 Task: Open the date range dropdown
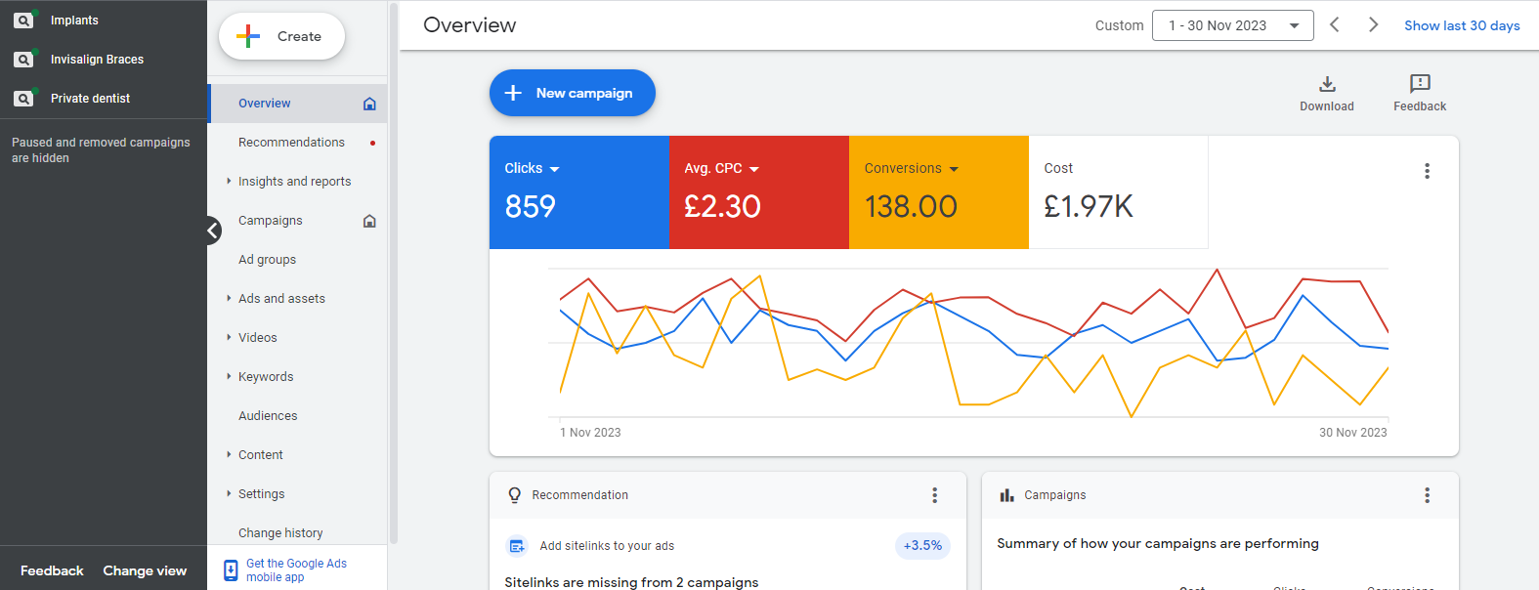click(x=1232, y=25)
